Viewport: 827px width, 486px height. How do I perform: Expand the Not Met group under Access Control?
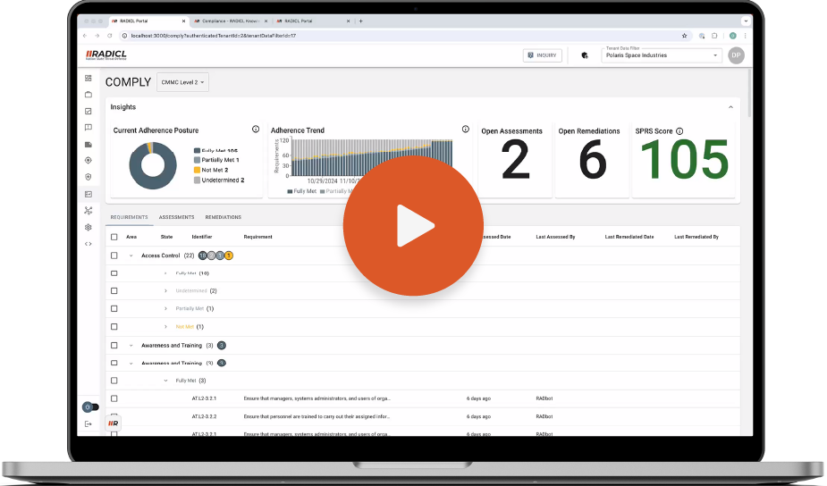[x=166, y=327]
